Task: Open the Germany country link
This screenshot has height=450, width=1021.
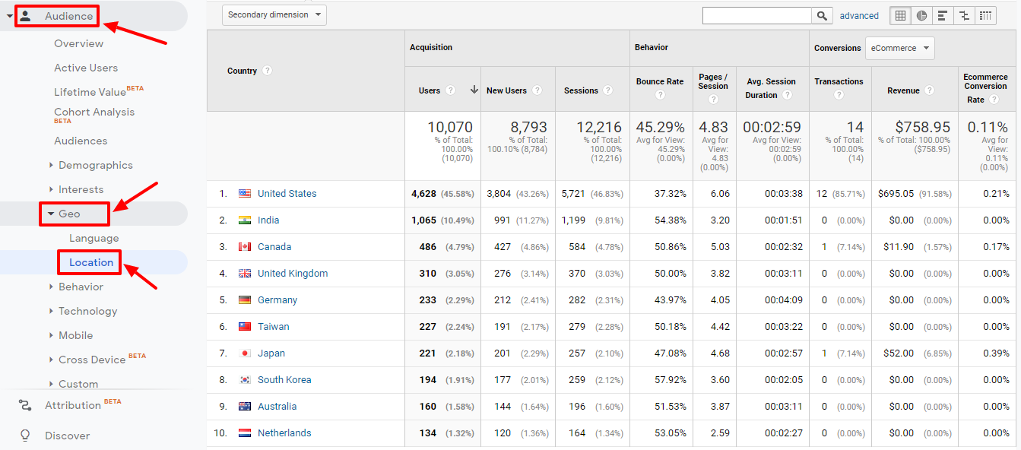Action: [277, 300]
